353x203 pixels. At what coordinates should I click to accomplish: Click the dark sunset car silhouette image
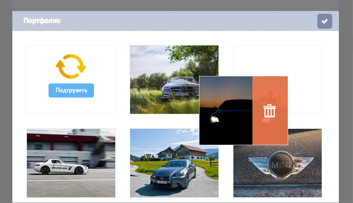click(x=226, y=110)
